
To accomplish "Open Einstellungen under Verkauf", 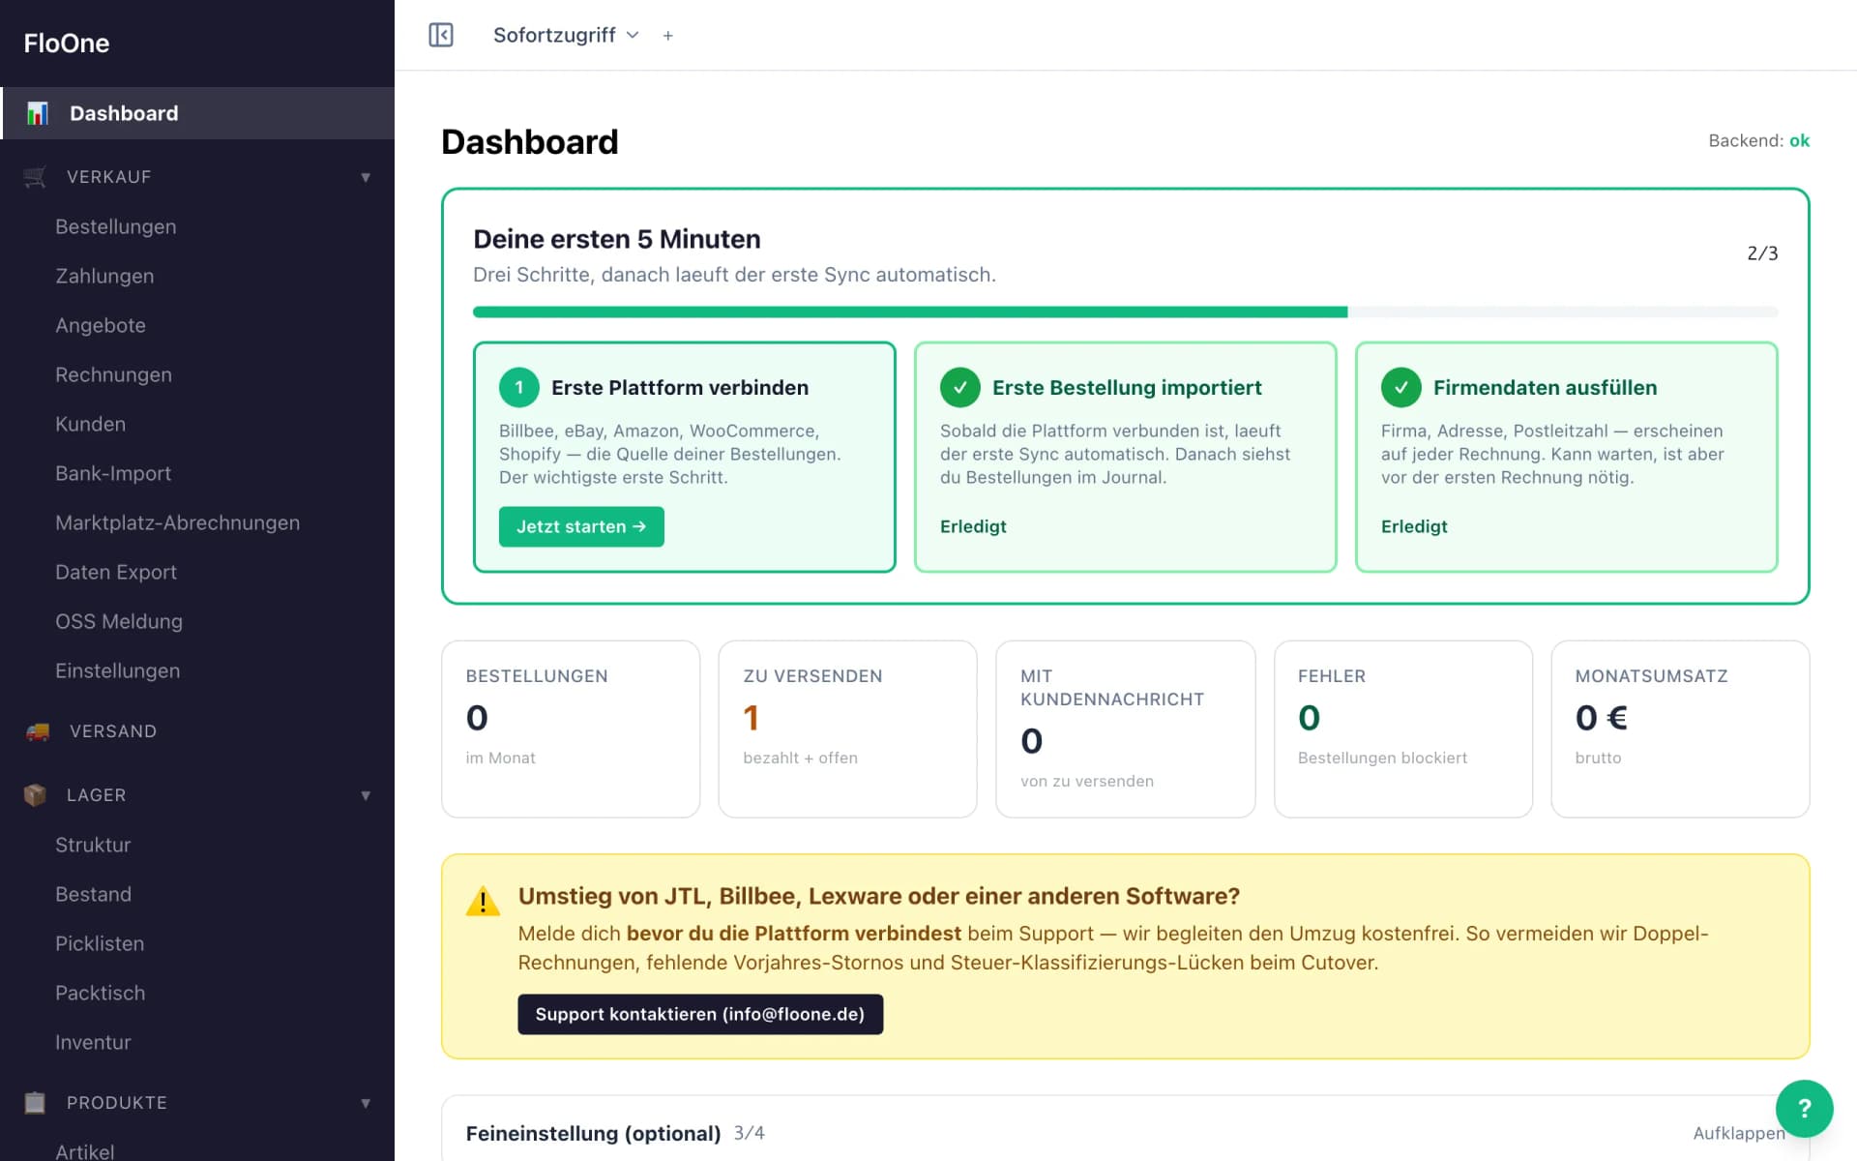I will tap(117, 670).
